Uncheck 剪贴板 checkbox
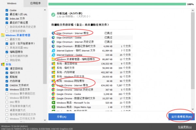Viewport: 196px width, 130px height. coord(7,77)
